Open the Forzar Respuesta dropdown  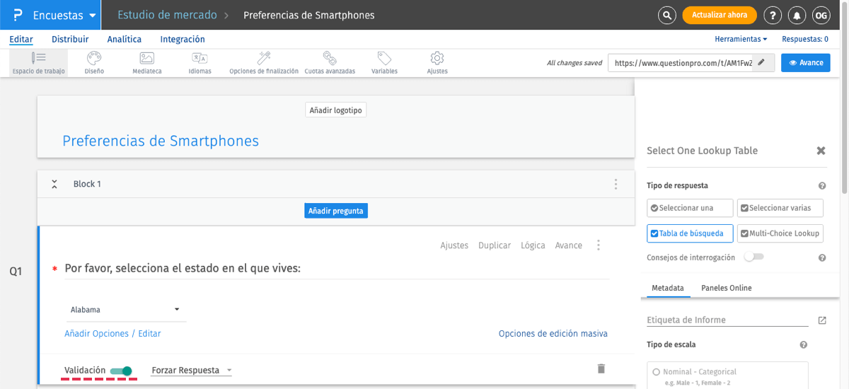pos(192,371)
